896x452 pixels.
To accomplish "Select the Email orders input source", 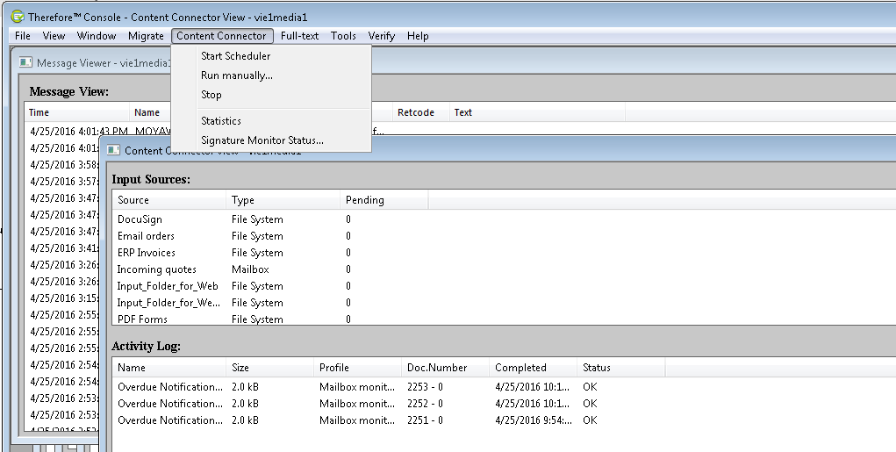I will tap(146, 236).
